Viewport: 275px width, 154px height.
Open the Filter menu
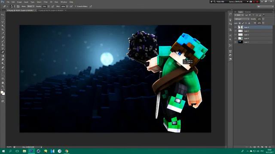[x=46, y=2]
